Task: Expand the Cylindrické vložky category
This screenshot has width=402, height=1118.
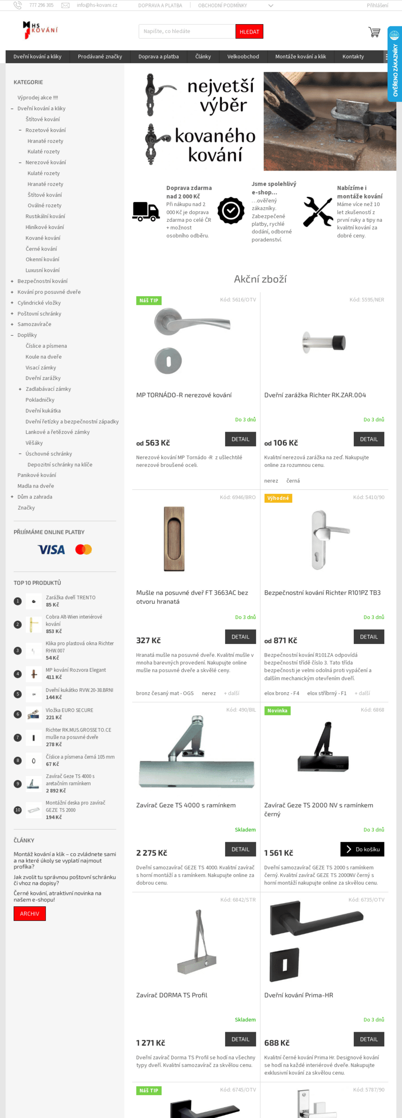Action: coord(12,303)
